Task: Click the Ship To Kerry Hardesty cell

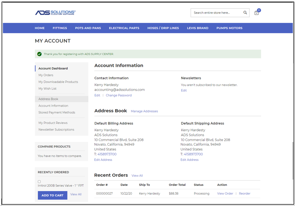Action: point(150,194)
